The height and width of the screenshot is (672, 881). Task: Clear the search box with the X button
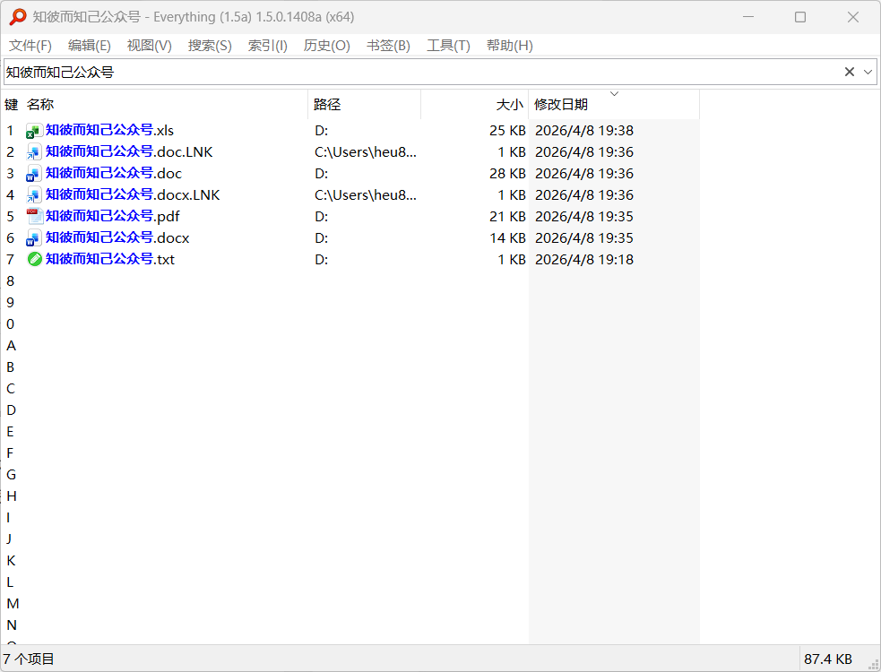point(849,72)
